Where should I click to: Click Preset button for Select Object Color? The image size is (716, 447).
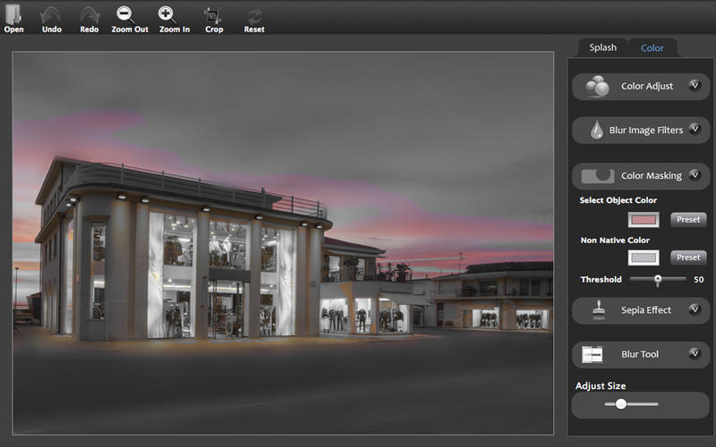point(687,219)
